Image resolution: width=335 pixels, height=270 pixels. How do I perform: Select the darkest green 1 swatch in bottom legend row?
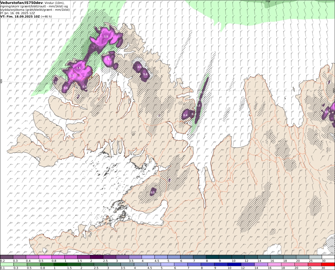(x=60, y=264)
